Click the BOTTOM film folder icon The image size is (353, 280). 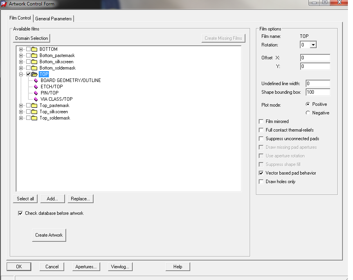tap(34, 49)
